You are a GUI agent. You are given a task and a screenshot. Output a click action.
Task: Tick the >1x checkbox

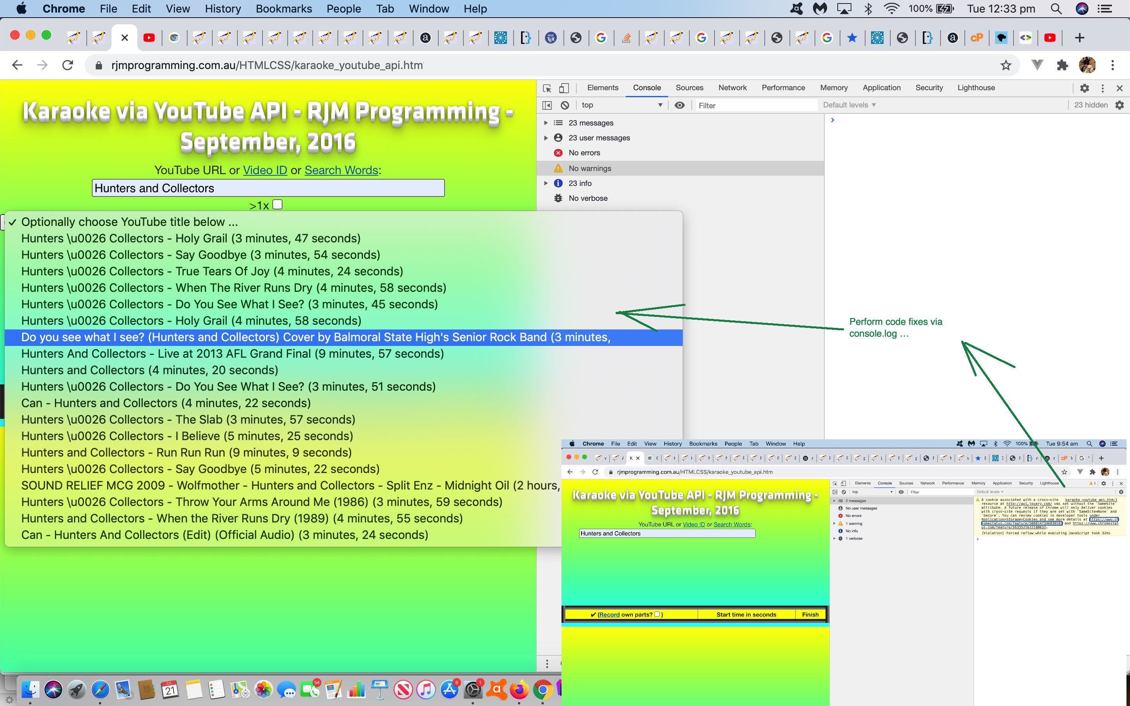277,204
